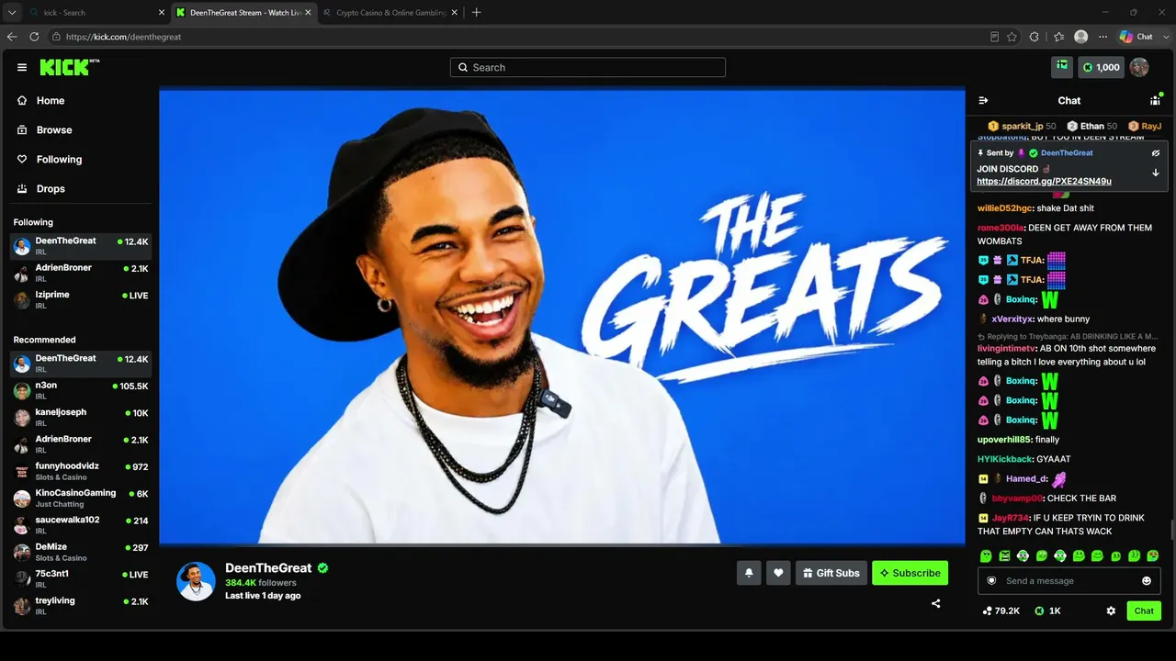
Task: Subscribe to DeenTheGreat
Action: click(x=910, y=573)
